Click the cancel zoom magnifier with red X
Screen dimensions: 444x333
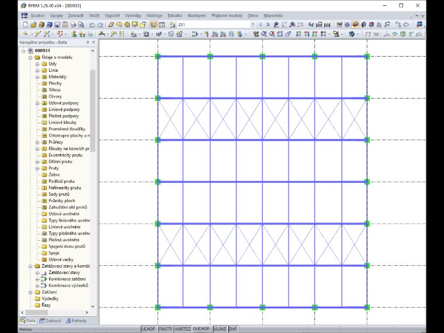point(272,34)
